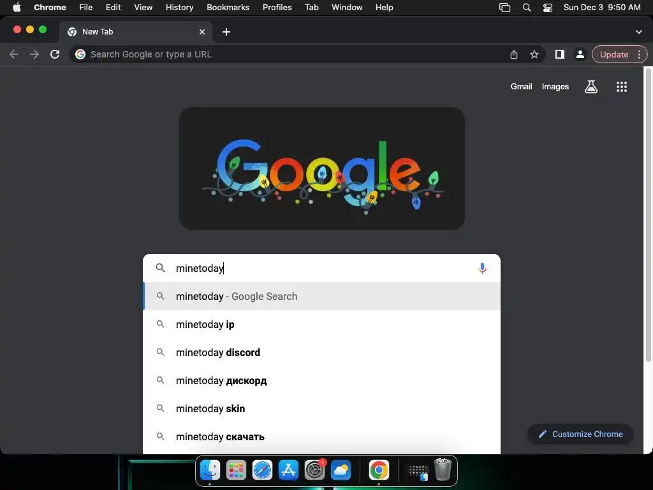
Task: Close the New Tab tab
Action: (202, 32)
